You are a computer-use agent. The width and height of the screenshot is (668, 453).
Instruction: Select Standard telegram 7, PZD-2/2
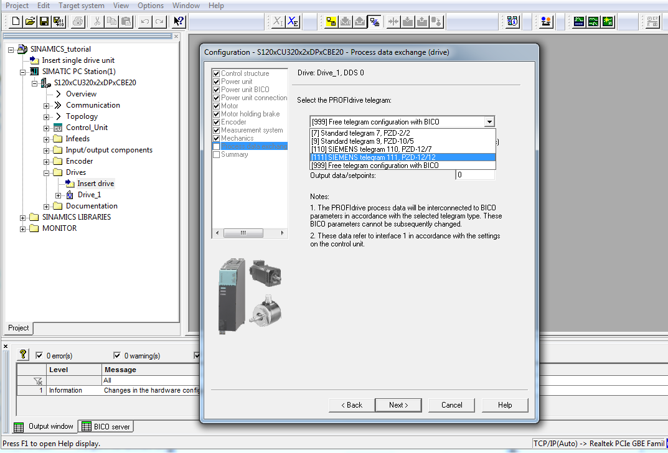click(x=403, y=133)
